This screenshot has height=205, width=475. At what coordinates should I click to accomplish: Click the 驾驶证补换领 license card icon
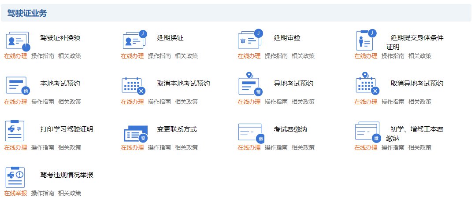click(x=18, y=41)
